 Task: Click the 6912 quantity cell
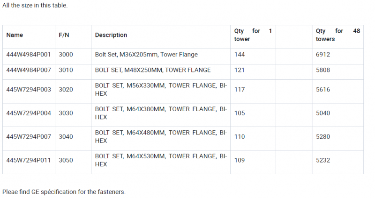click(323, 55)
